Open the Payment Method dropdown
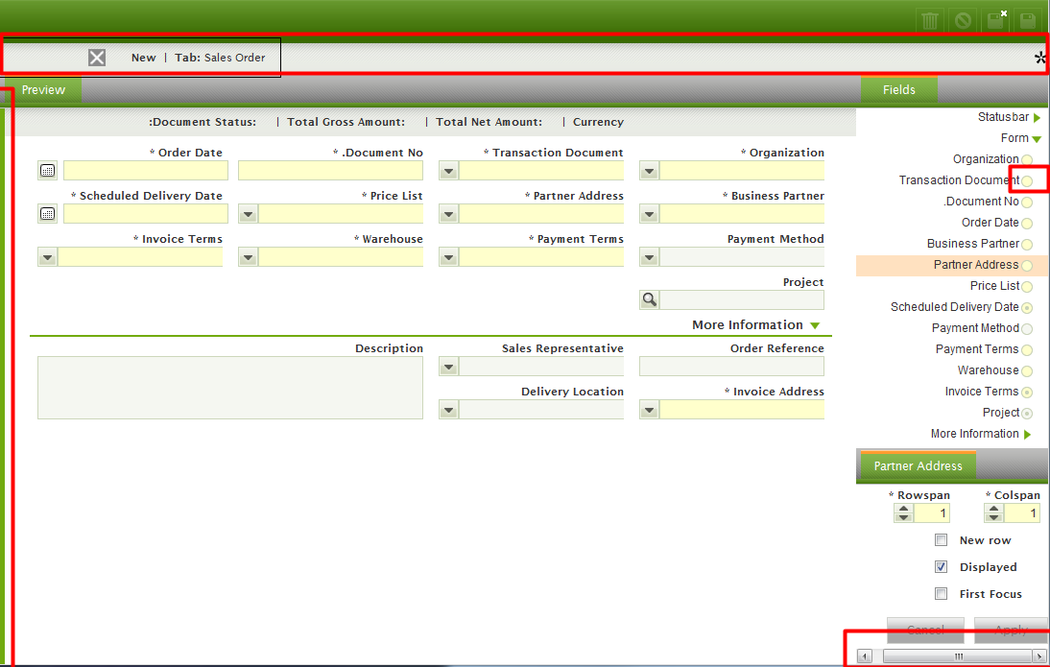 coord(649,257)
